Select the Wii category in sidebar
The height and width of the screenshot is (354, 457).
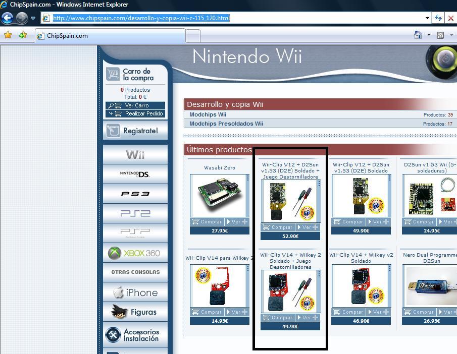(x=135, y=155)
